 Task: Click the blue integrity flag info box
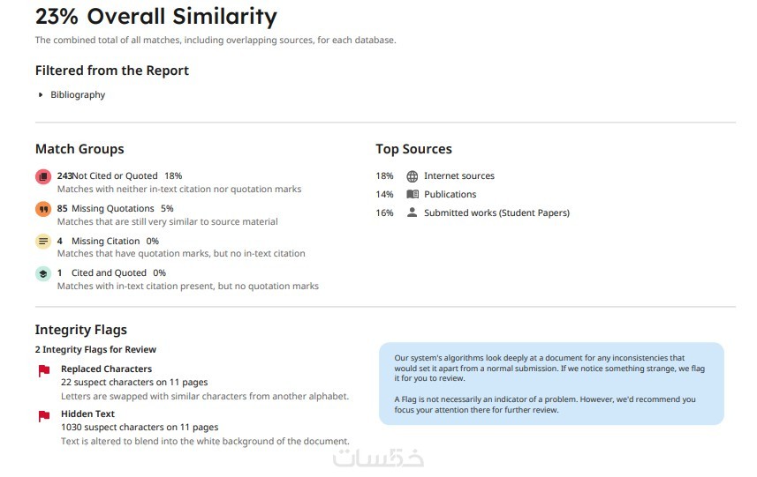click(x=551, y=384)
